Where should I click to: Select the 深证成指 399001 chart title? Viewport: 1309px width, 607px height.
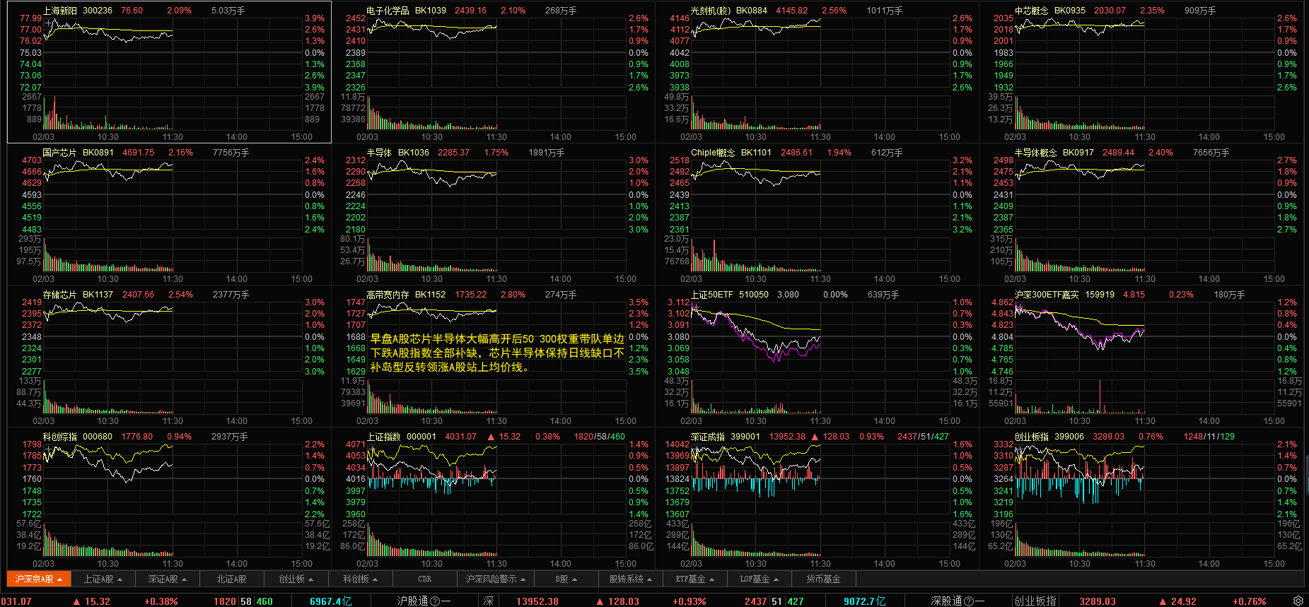point(726,437)
